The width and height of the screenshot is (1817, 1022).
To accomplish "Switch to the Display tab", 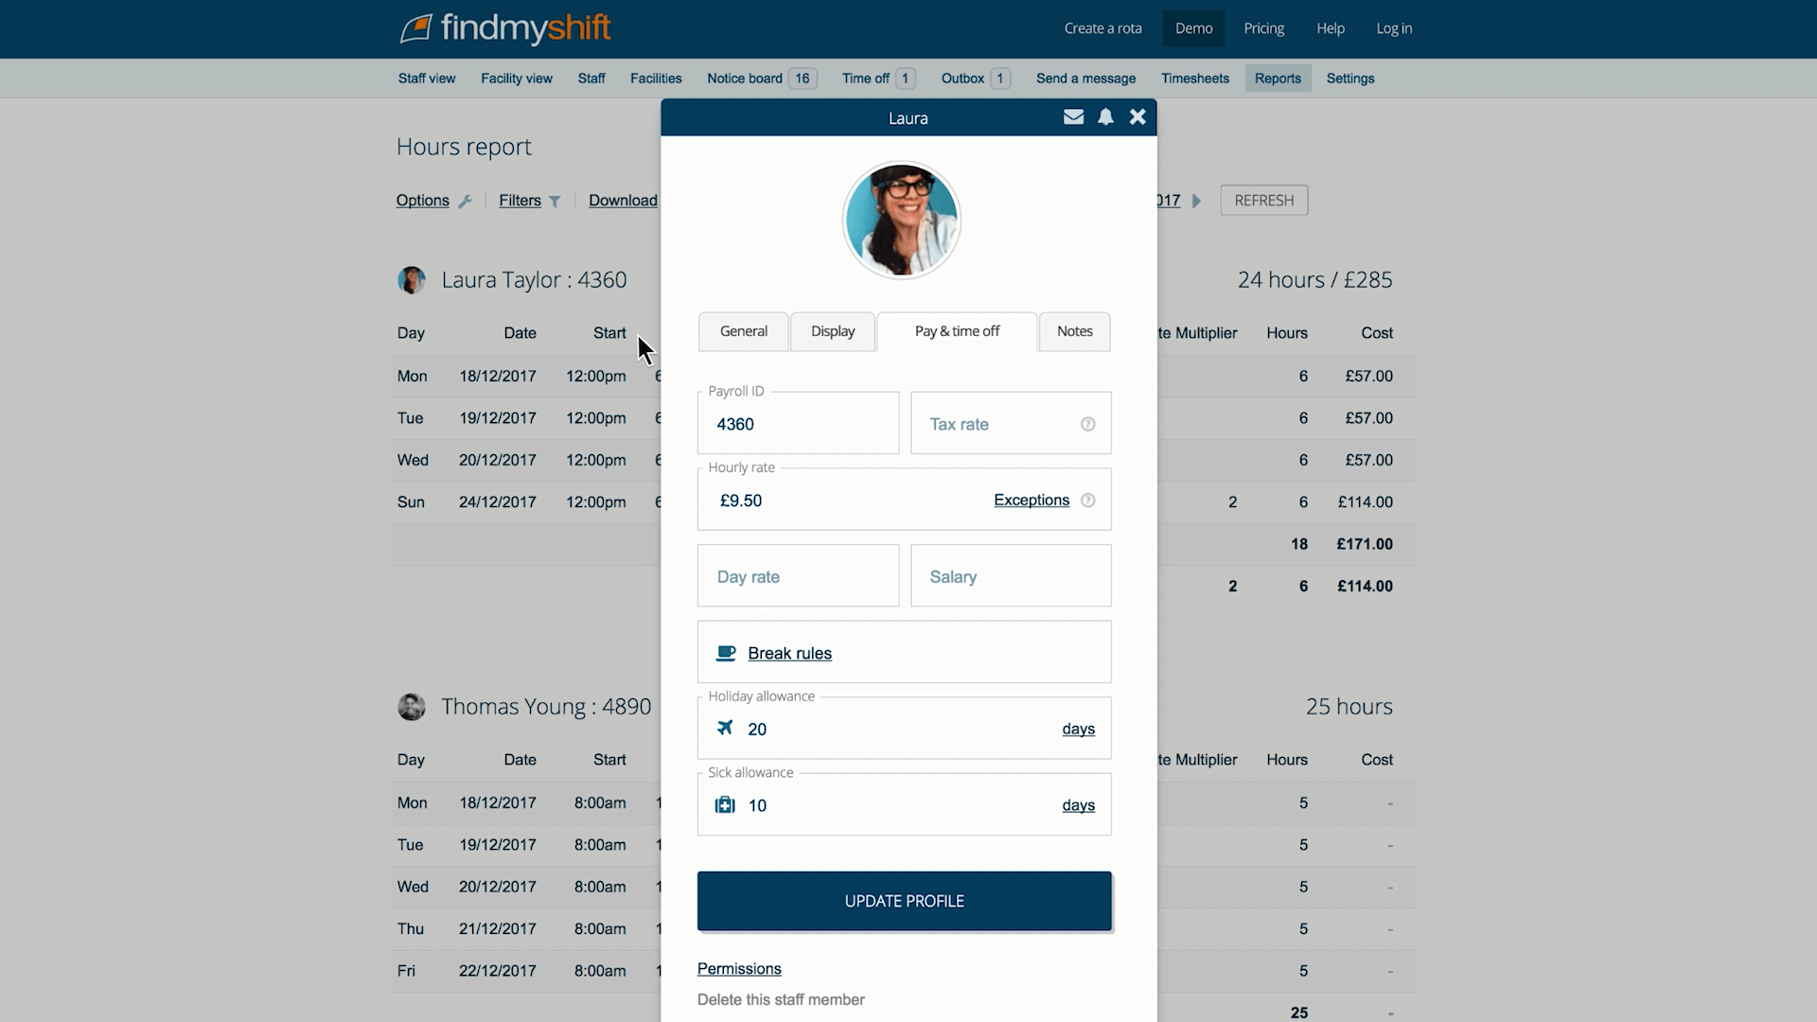I will [833, 331].
